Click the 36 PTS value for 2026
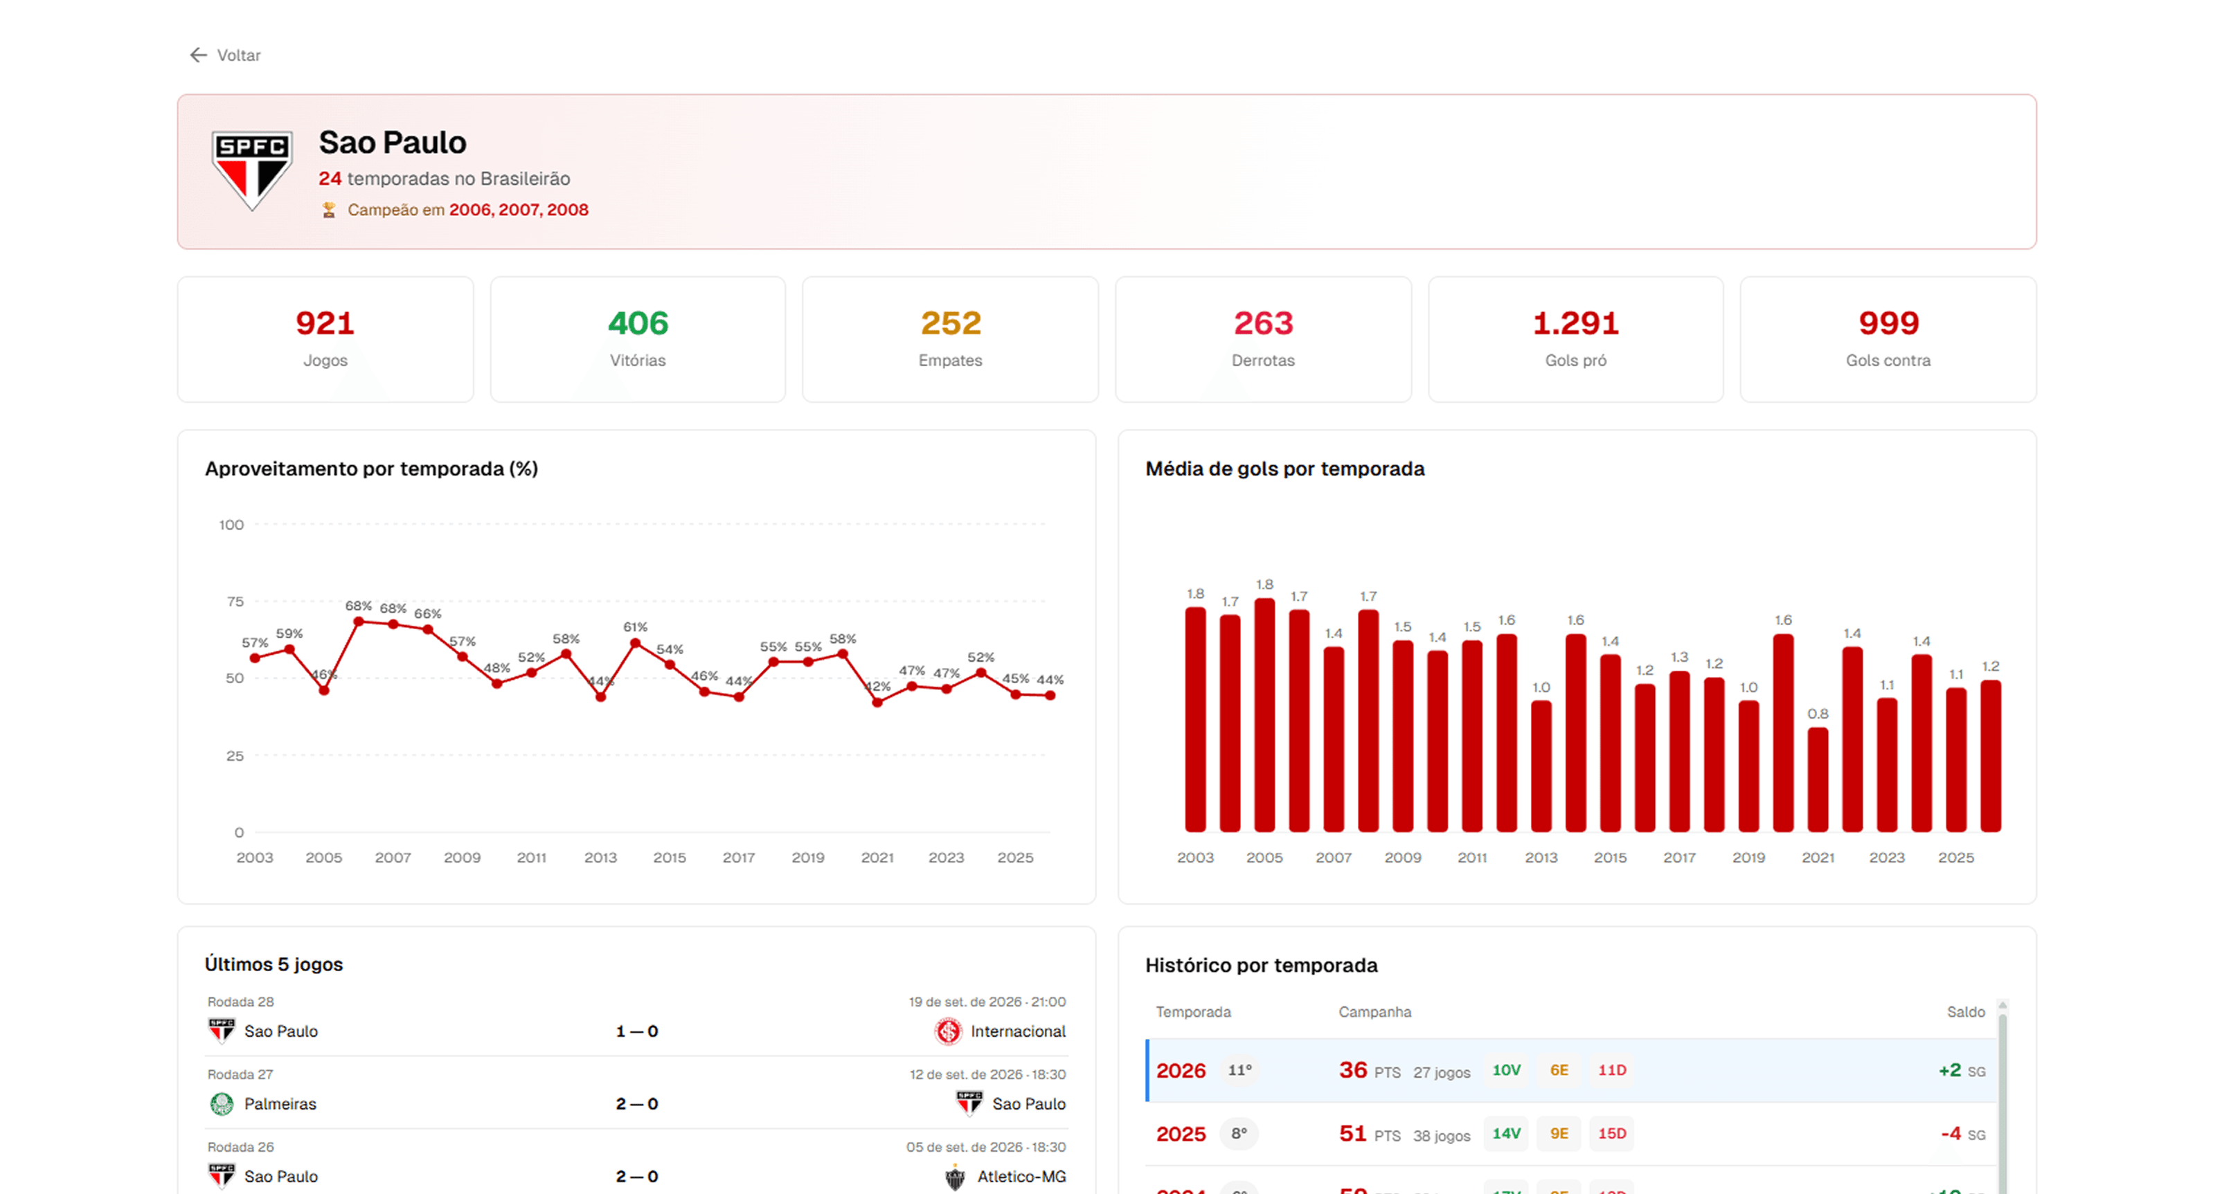The image size is (2213, 1194). click(x=1370, y=1070)
